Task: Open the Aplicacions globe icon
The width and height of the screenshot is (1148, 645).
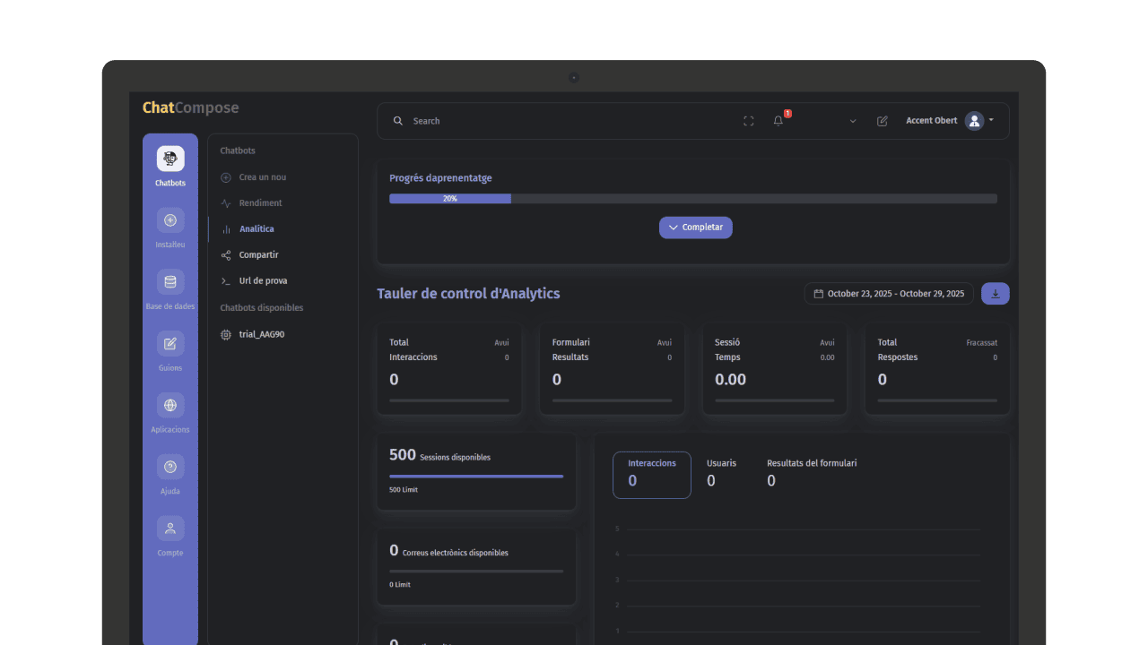Action: 170,406
